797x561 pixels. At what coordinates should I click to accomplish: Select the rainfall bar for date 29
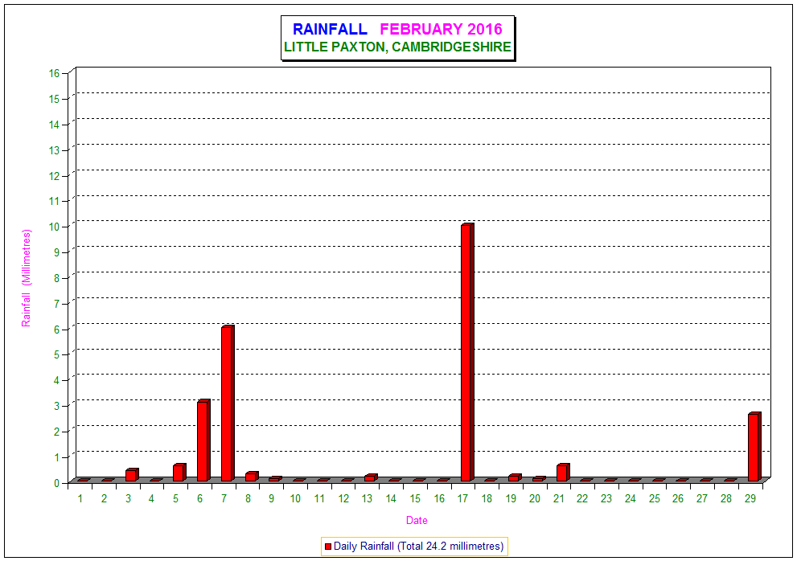754,447
